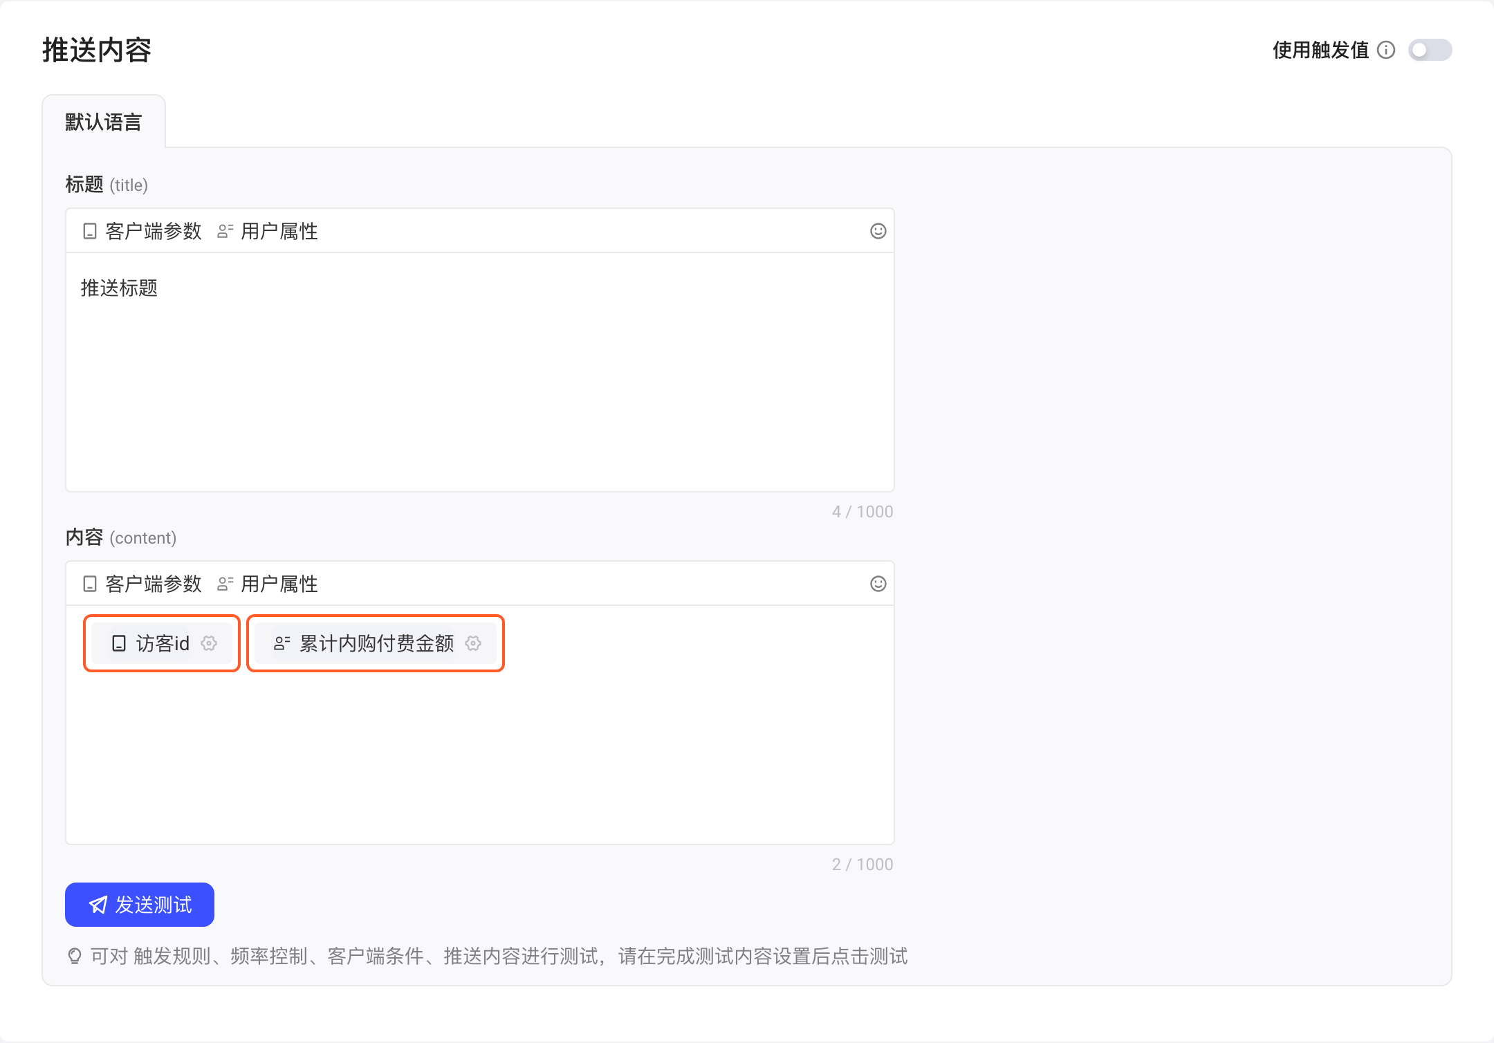Click the 发送测试 button
1494x1043 pixels.
[x=140, y=905]
